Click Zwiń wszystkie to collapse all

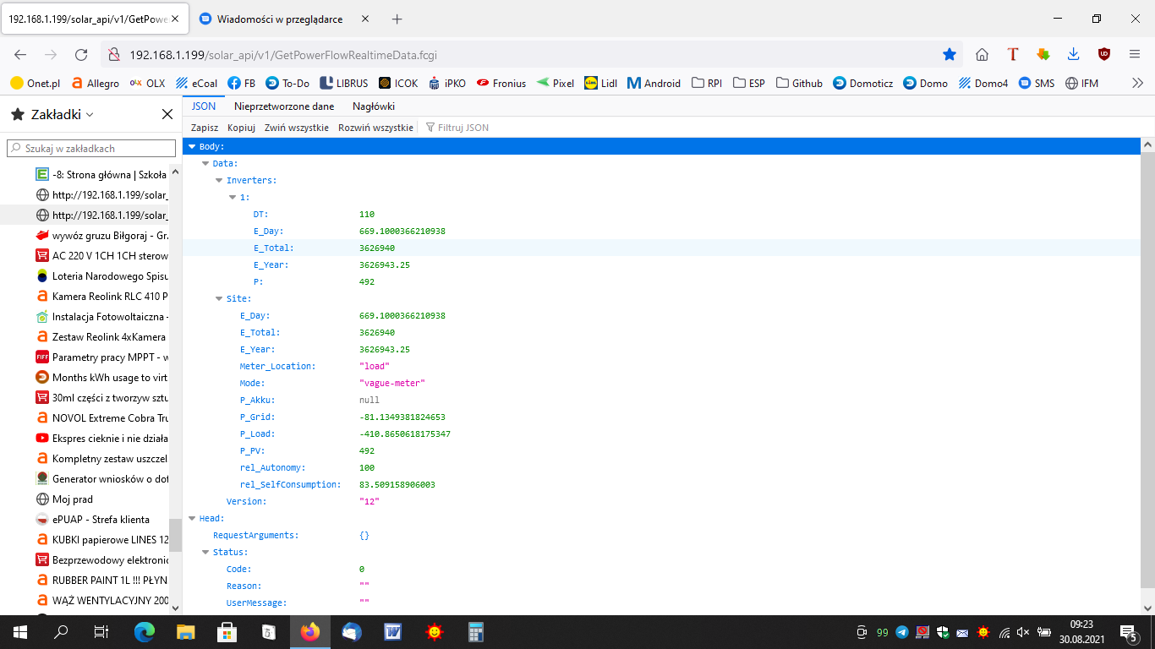[x=296, y=128]
